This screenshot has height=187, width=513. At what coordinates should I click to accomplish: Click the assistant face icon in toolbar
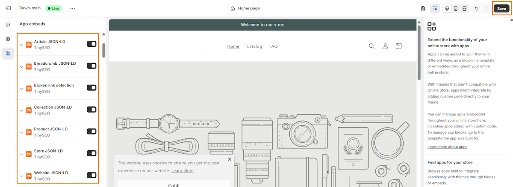coord(423,8)
